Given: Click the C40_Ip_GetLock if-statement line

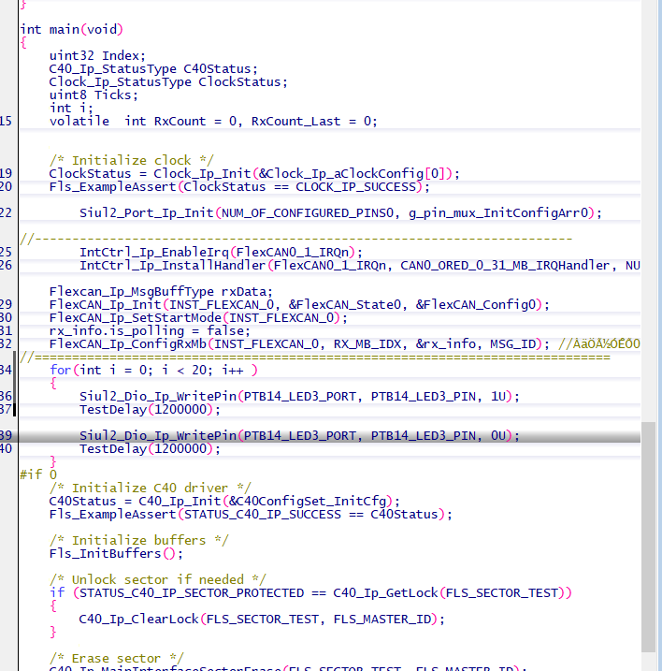Looking at the screenshot, I should pos(310,592).
